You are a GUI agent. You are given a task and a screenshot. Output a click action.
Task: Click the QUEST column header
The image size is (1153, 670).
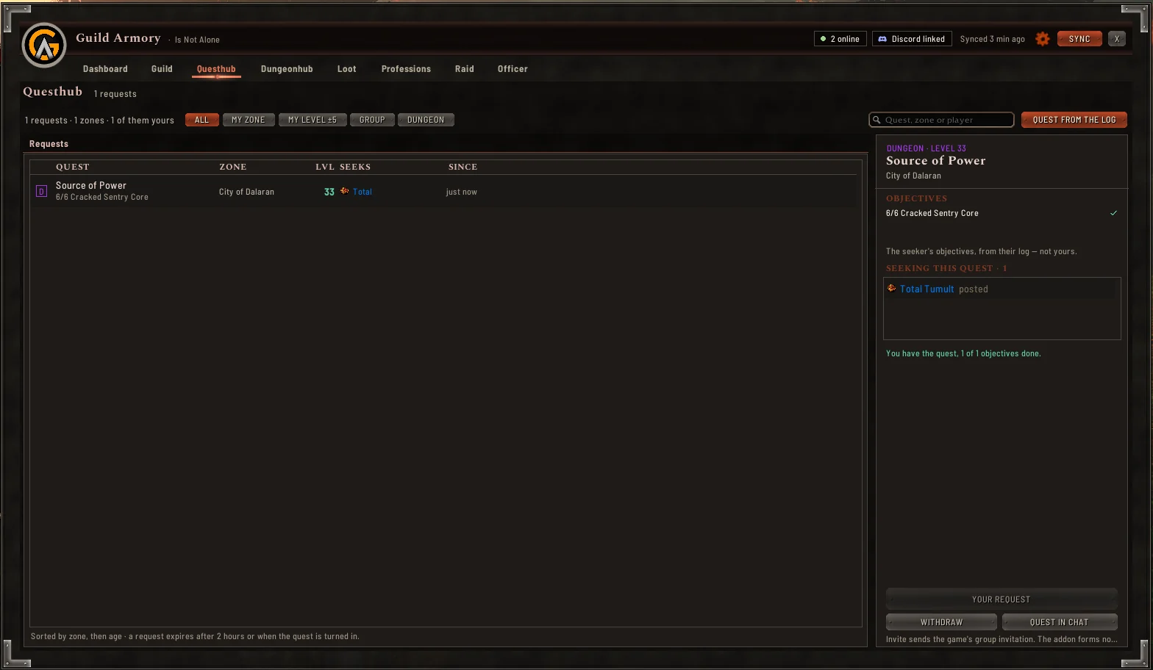coord(73,167)
